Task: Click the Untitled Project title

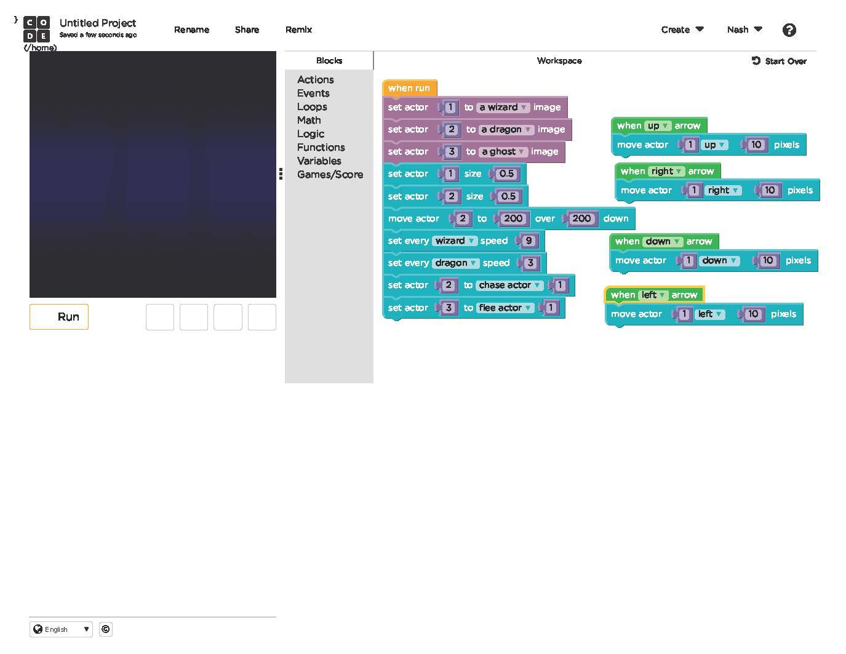Action: (x=98, y=23)
